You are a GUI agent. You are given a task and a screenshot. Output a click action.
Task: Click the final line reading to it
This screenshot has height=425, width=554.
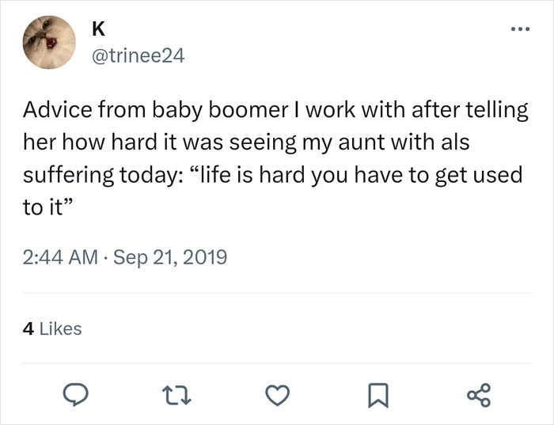click(44, 206)
